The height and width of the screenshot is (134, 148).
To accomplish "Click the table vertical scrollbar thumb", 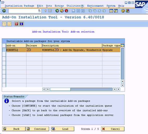I will pos(122,63).
